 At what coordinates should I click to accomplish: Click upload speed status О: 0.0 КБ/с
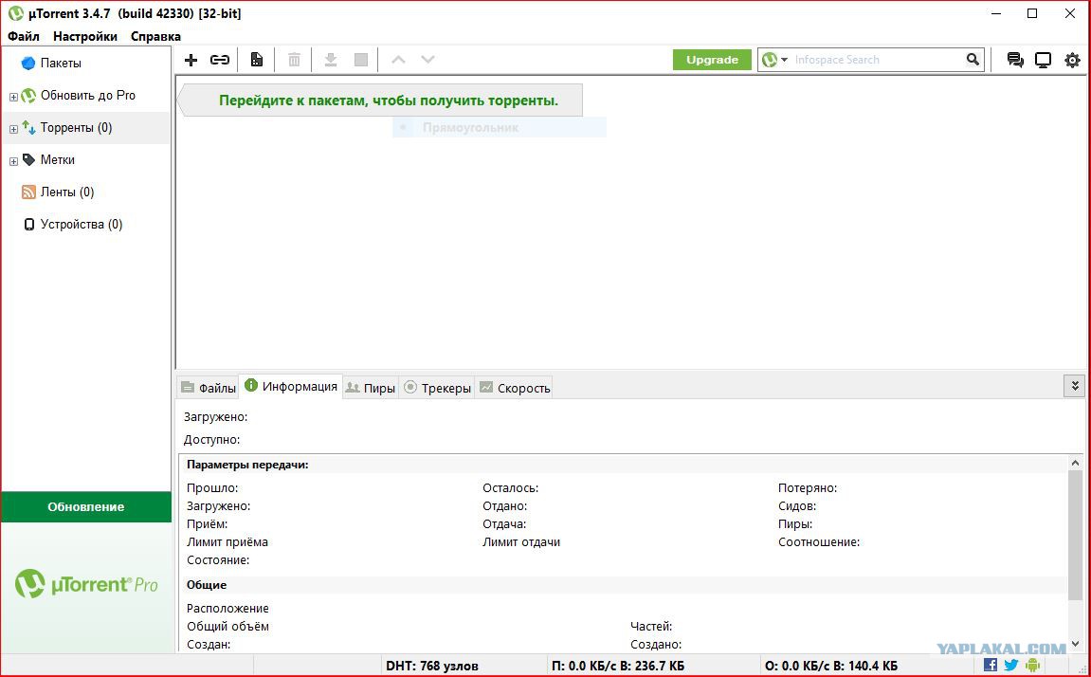830,666
